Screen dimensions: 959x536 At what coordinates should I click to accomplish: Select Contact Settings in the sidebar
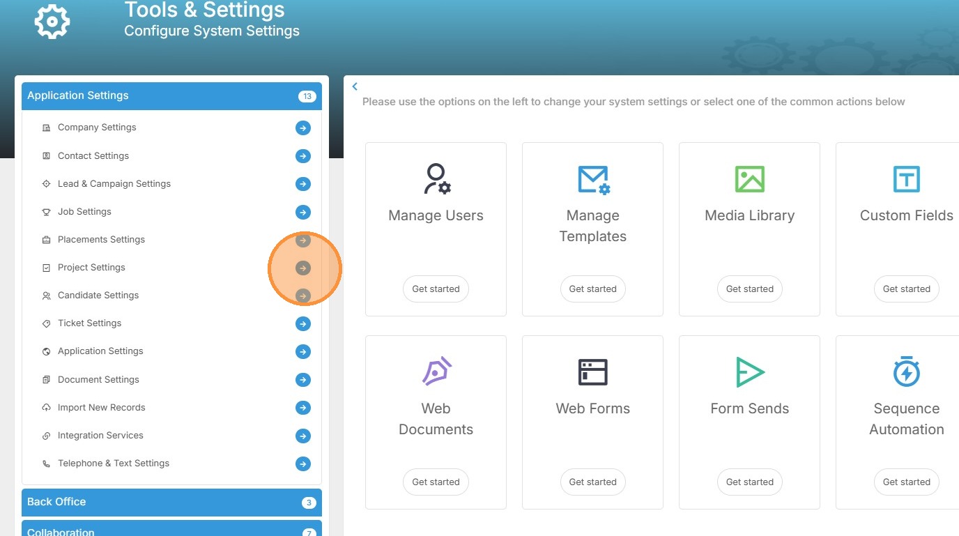[x=93, y=156]
